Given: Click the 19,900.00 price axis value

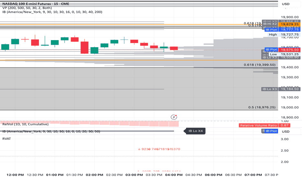Looking at the screenshot, I should point(290,17).
